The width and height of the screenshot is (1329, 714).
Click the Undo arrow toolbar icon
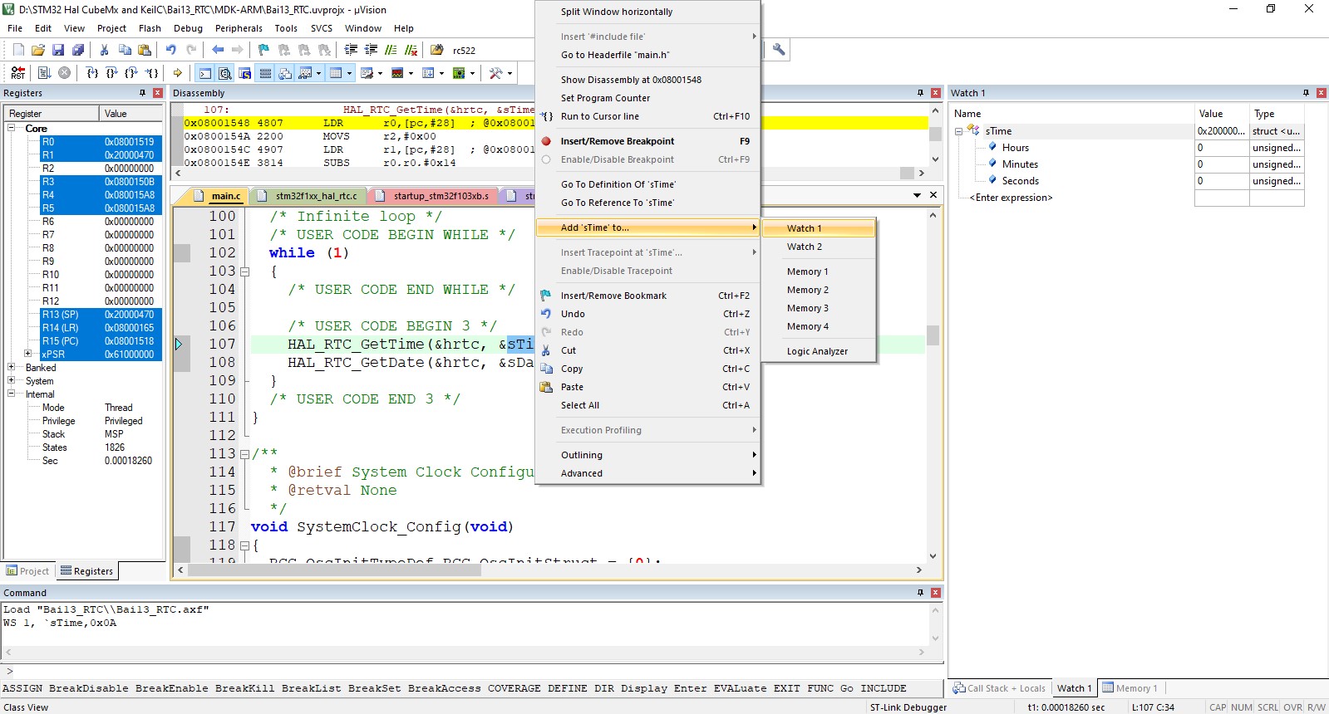(x=171, y=50)
